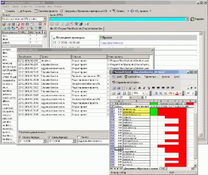This screenshot has width=208, height=175.
Task: Click Настройка in the Excel toolbar
Action: pos(133,77)
